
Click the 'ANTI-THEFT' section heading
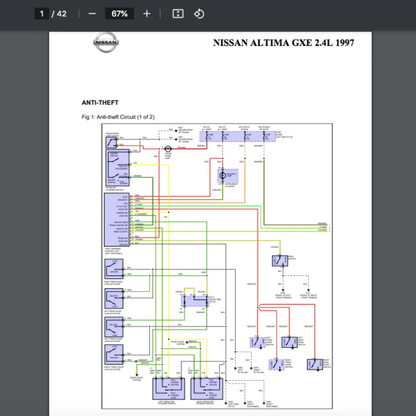tap(100, 103)
